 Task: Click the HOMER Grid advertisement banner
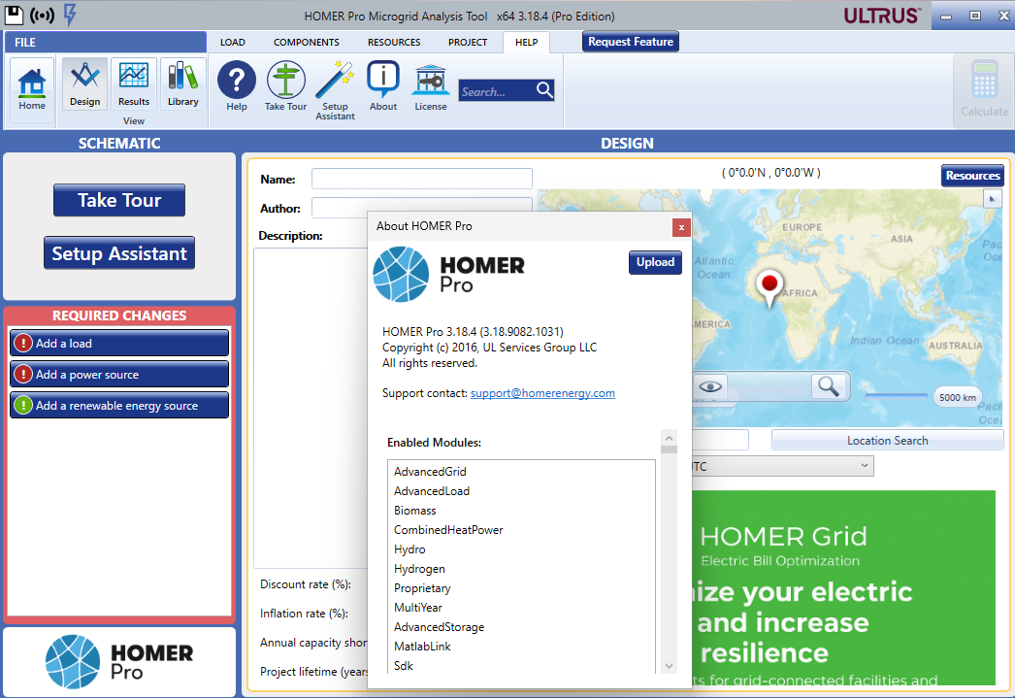[x=843, y=587]
